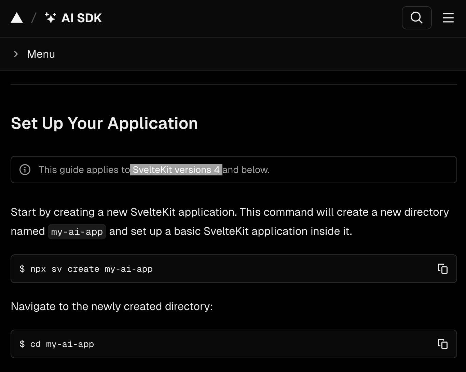Click the Menu label
466x372 pixels.
pyautogui.click(x=41, y=54)
